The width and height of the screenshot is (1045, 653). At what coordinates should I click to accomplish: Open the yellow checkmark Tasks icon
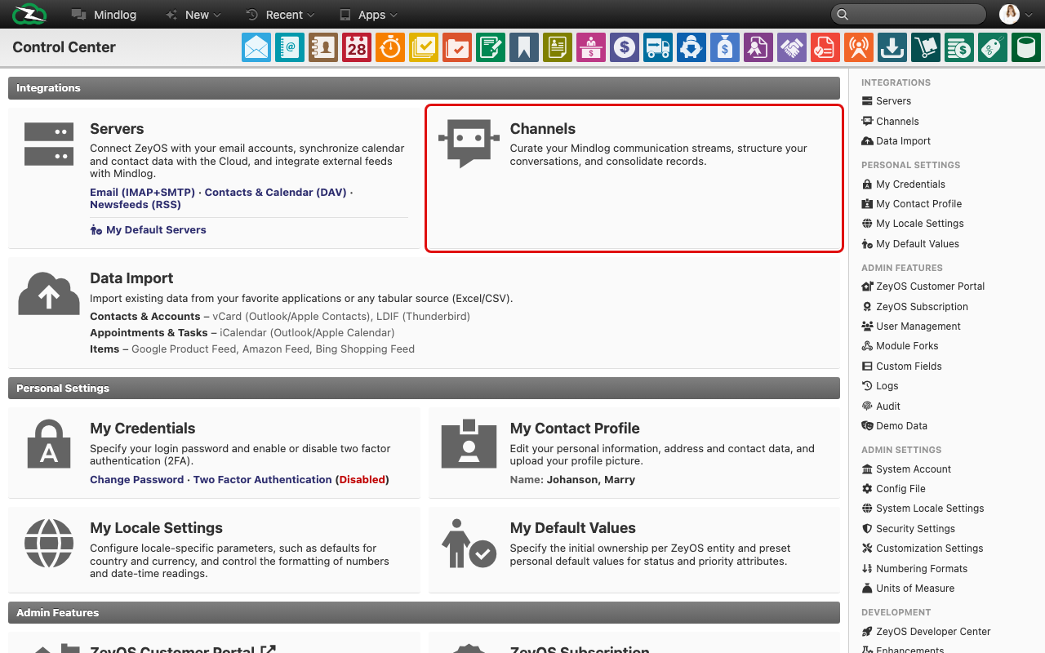tap(424, 47)
